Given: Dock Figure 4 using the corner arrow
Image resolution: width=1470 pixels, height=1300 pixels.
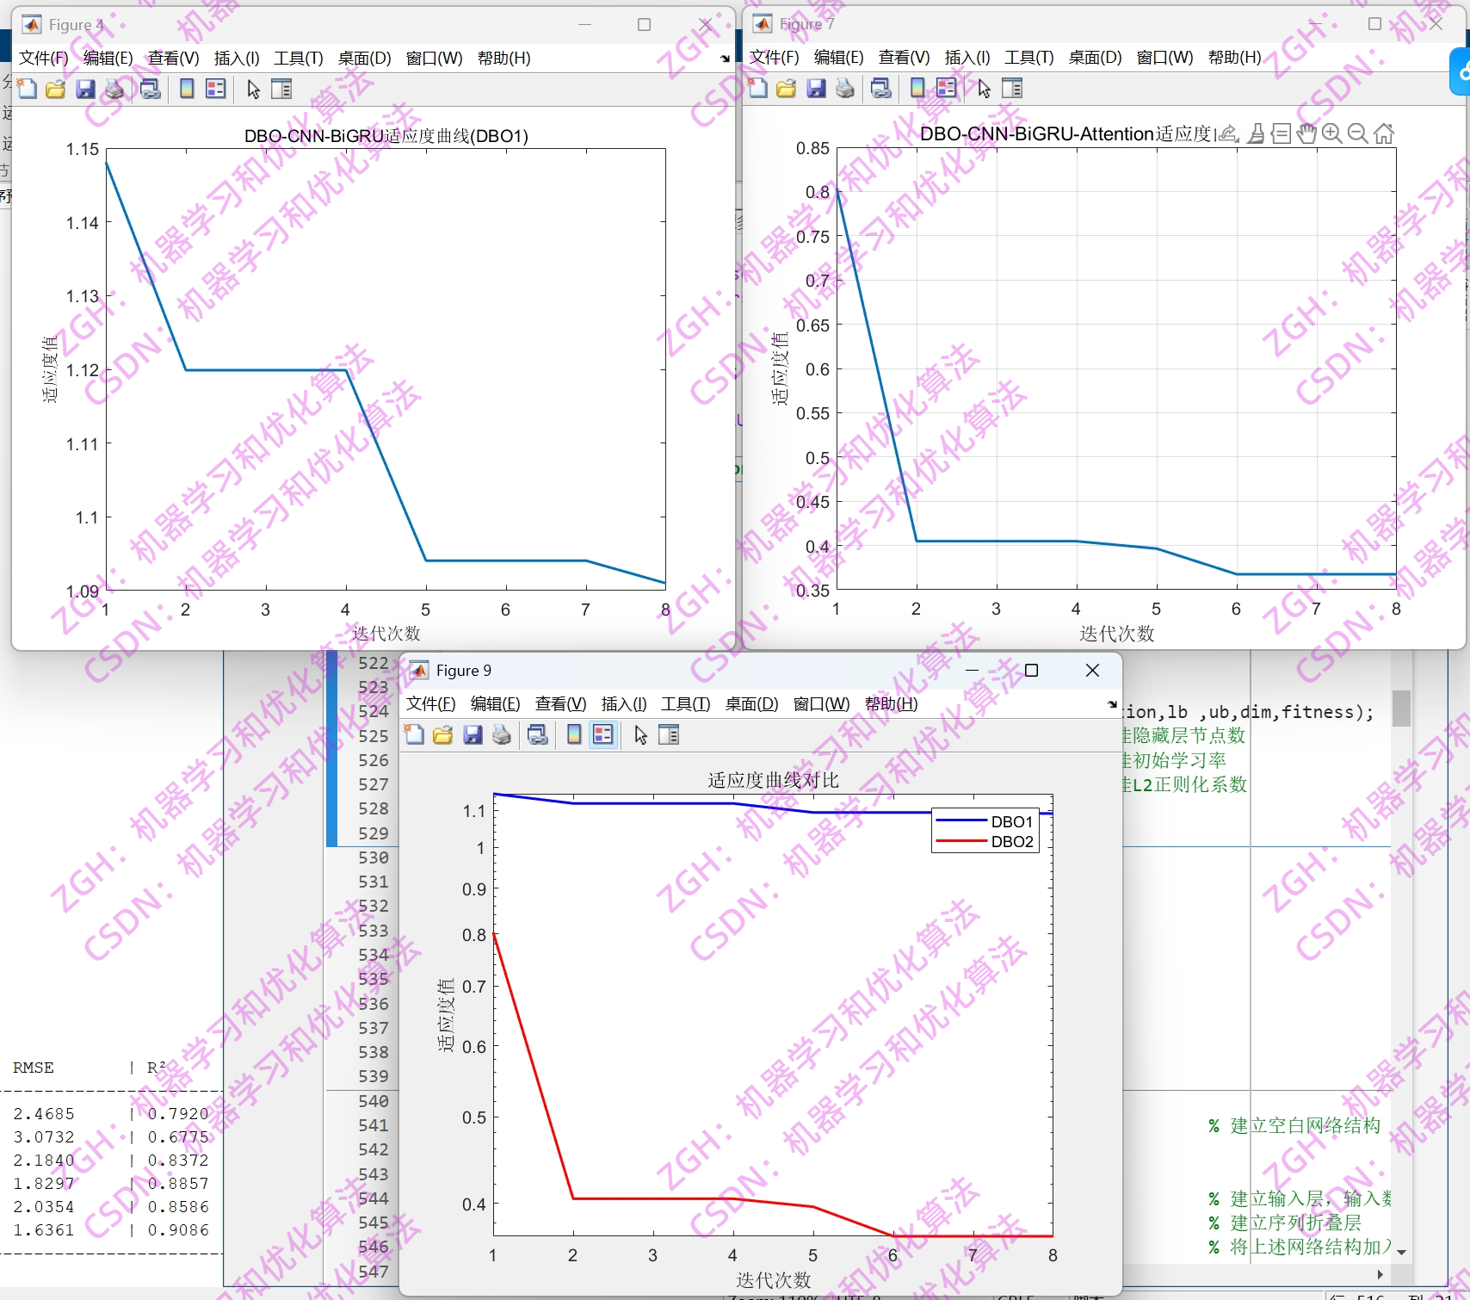Looking at the screenshot, I should [x=725, y=59].
